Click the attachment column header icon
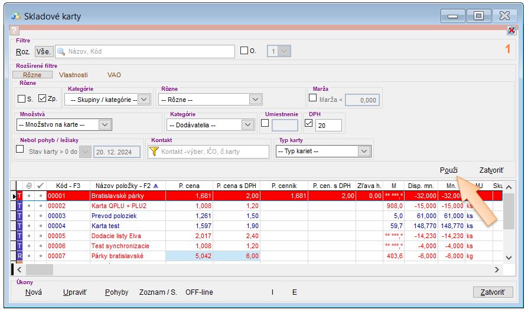Image resolution: width=528 pixels, height=313 pixels. [29, 186]
